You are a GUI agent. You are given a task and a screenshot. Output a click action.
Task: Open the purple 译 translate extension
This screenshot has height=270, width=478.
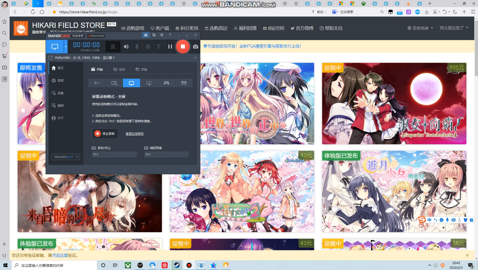point(409,12)
